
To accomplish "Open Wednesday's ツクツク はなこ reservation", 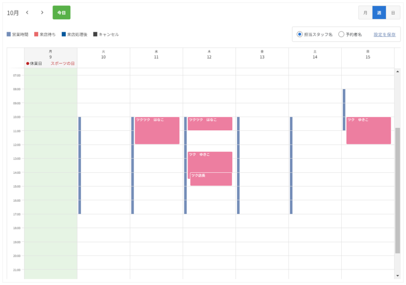I will [157, 131].
